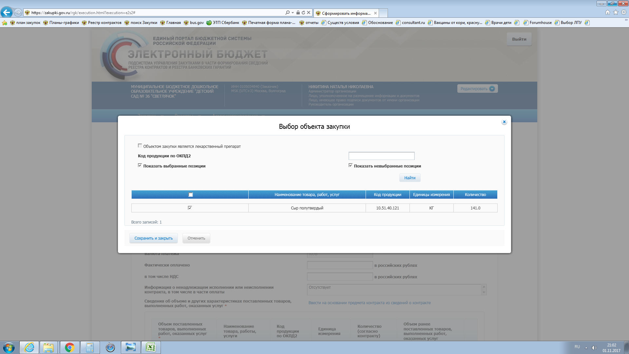Open browser settings gear icon

click(624, 12)
